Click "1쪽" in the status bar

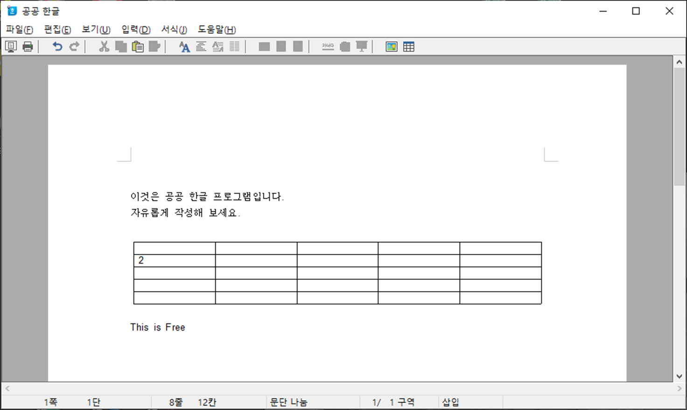pos(51,402)
